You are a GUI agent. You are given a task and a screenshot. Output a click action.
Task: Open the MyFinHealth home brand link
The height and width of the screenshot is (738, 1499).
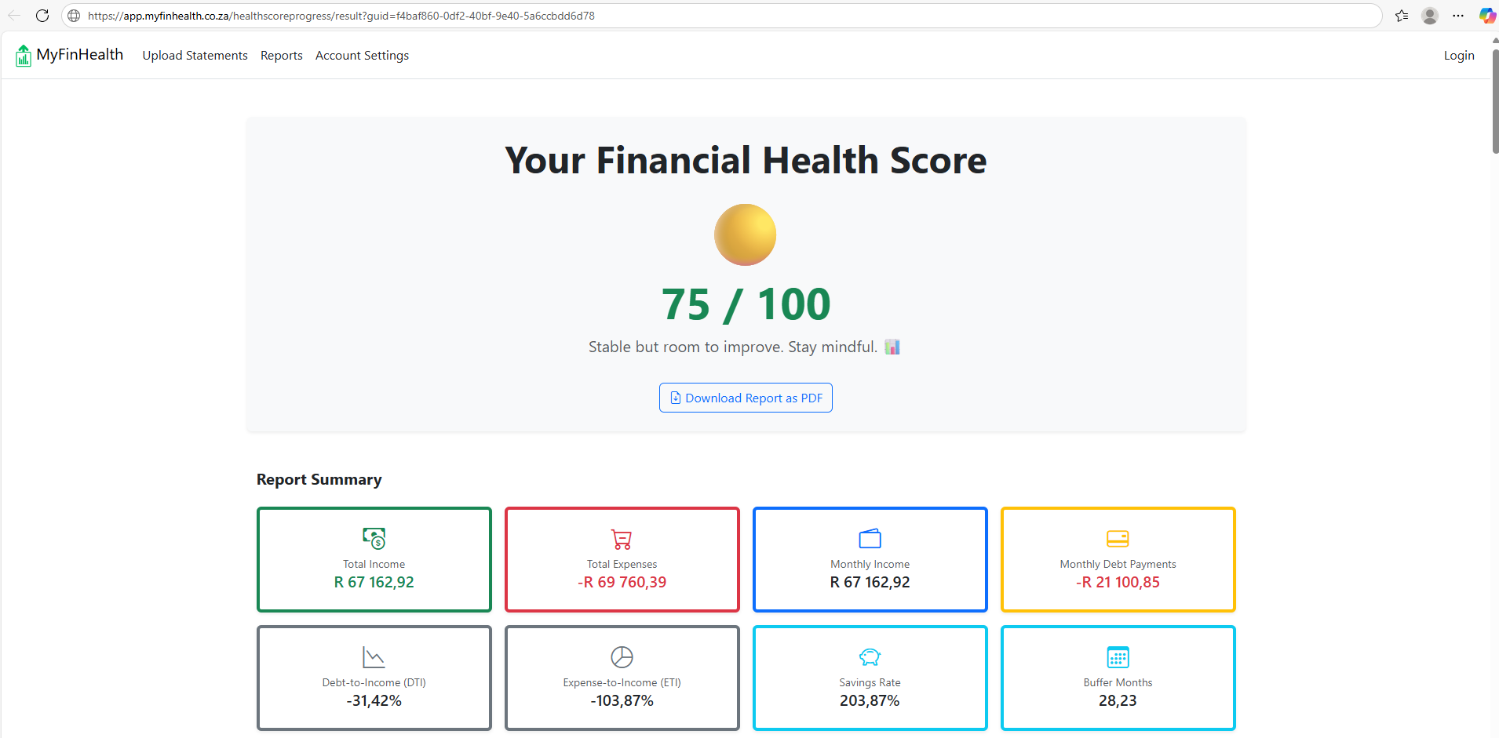click(69, 55)
